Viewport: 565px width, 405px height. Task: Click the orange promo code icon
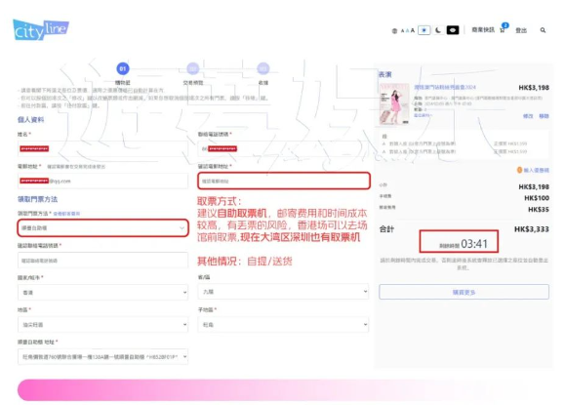pyautogui.click(x=519, y=170)
